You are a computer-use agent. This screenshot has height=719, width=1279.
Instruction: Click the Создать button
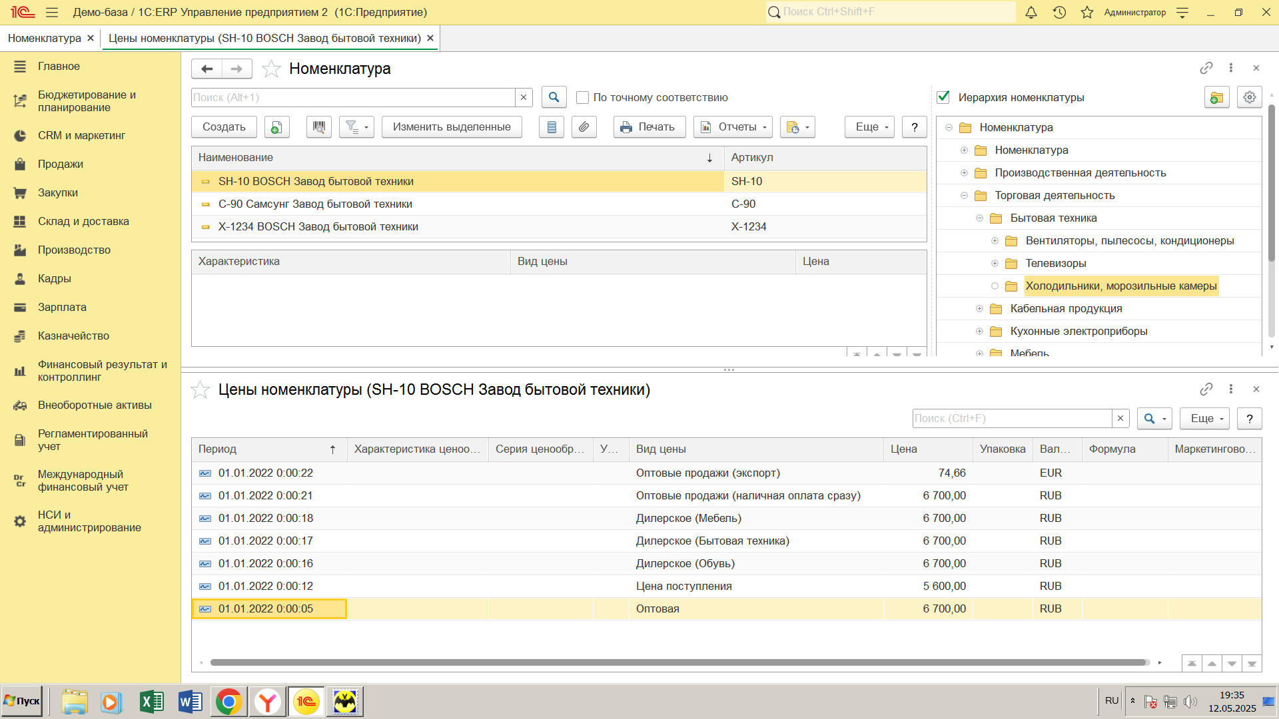(224, 127)
